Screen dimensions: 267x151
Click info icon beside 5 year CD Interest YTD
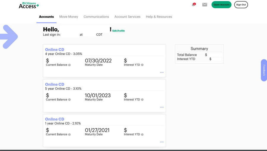point(142,100)
